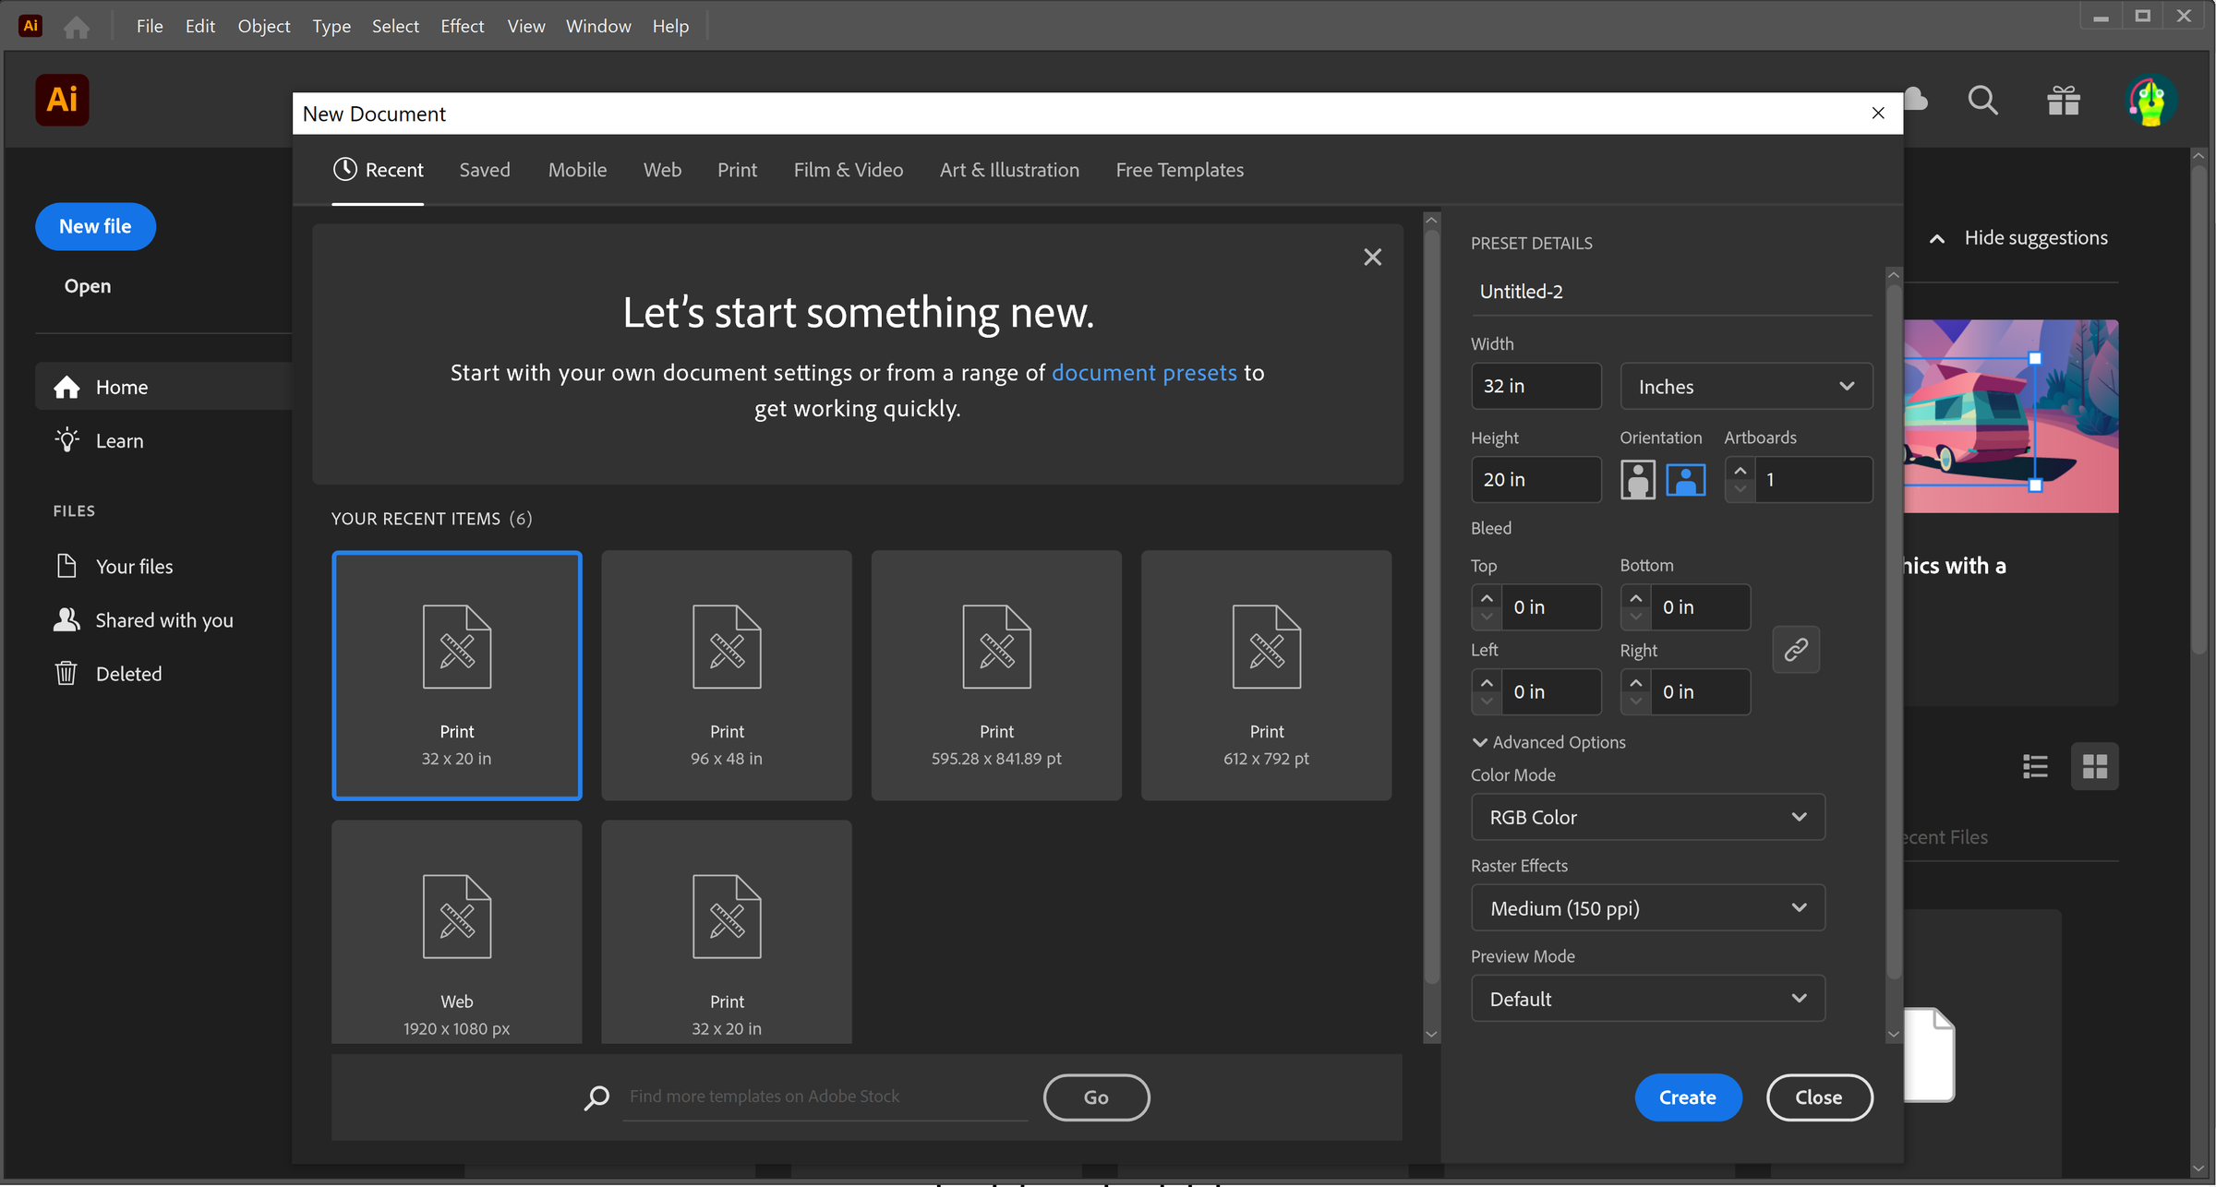Switch to the Web tab
Image resolution: width=2216 pixels, height=1187 pixels.
[662, 170]
